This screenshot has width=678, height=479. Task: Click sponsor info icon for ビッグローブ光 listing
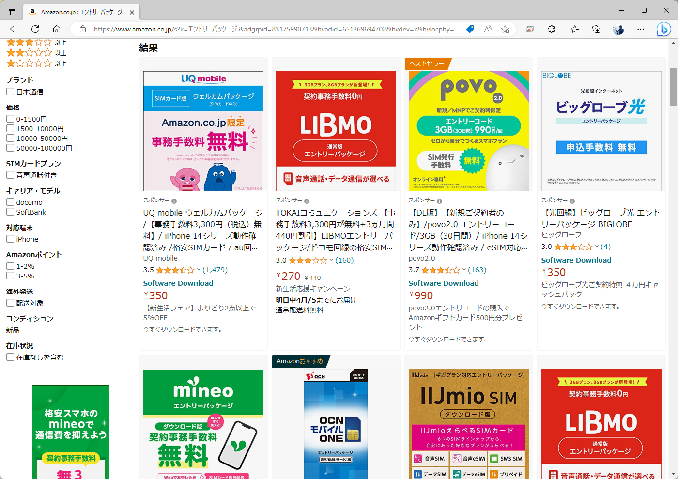(572, 201)
